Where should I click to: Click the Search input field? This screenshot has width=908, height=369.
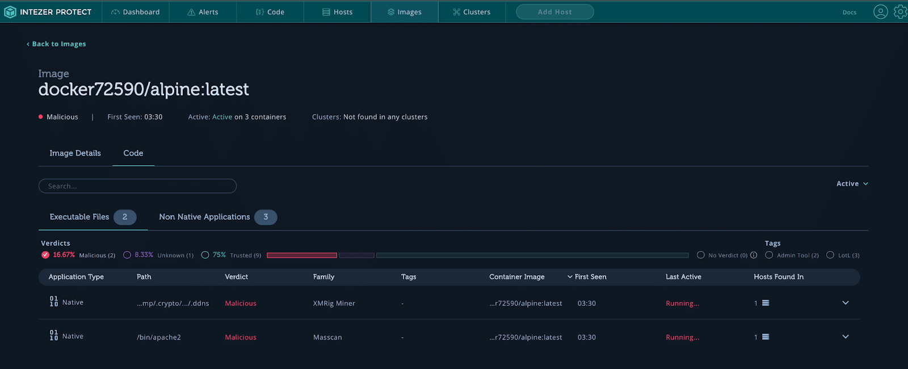click(x=137, y=186)
